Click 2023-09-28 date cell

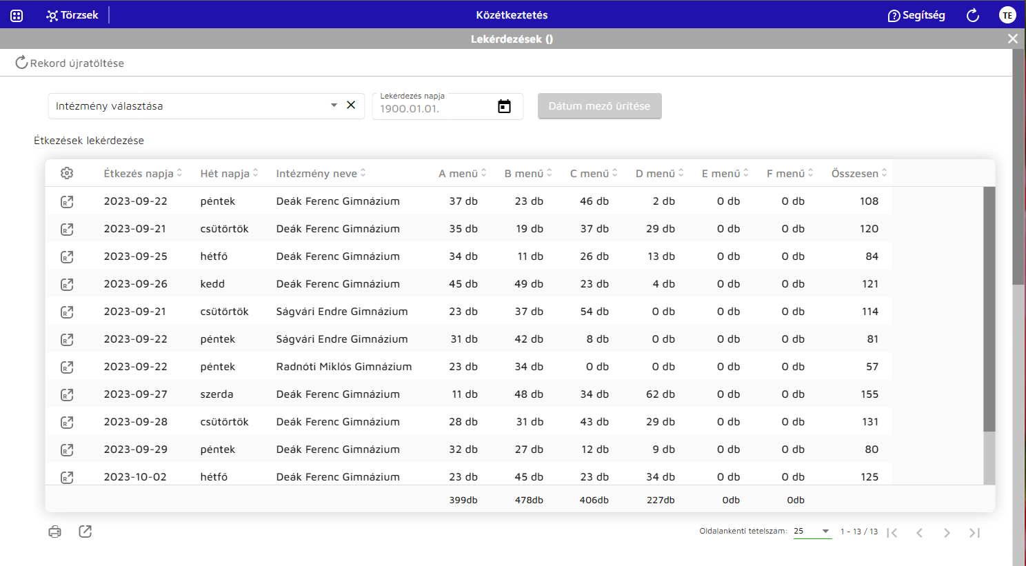click(x=136, y=422)
